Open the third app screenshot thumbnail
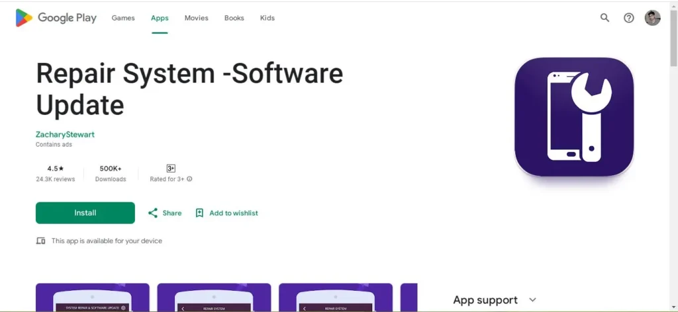Image resolution: width=678 pixels, height=312 pixels. (336, 297)
